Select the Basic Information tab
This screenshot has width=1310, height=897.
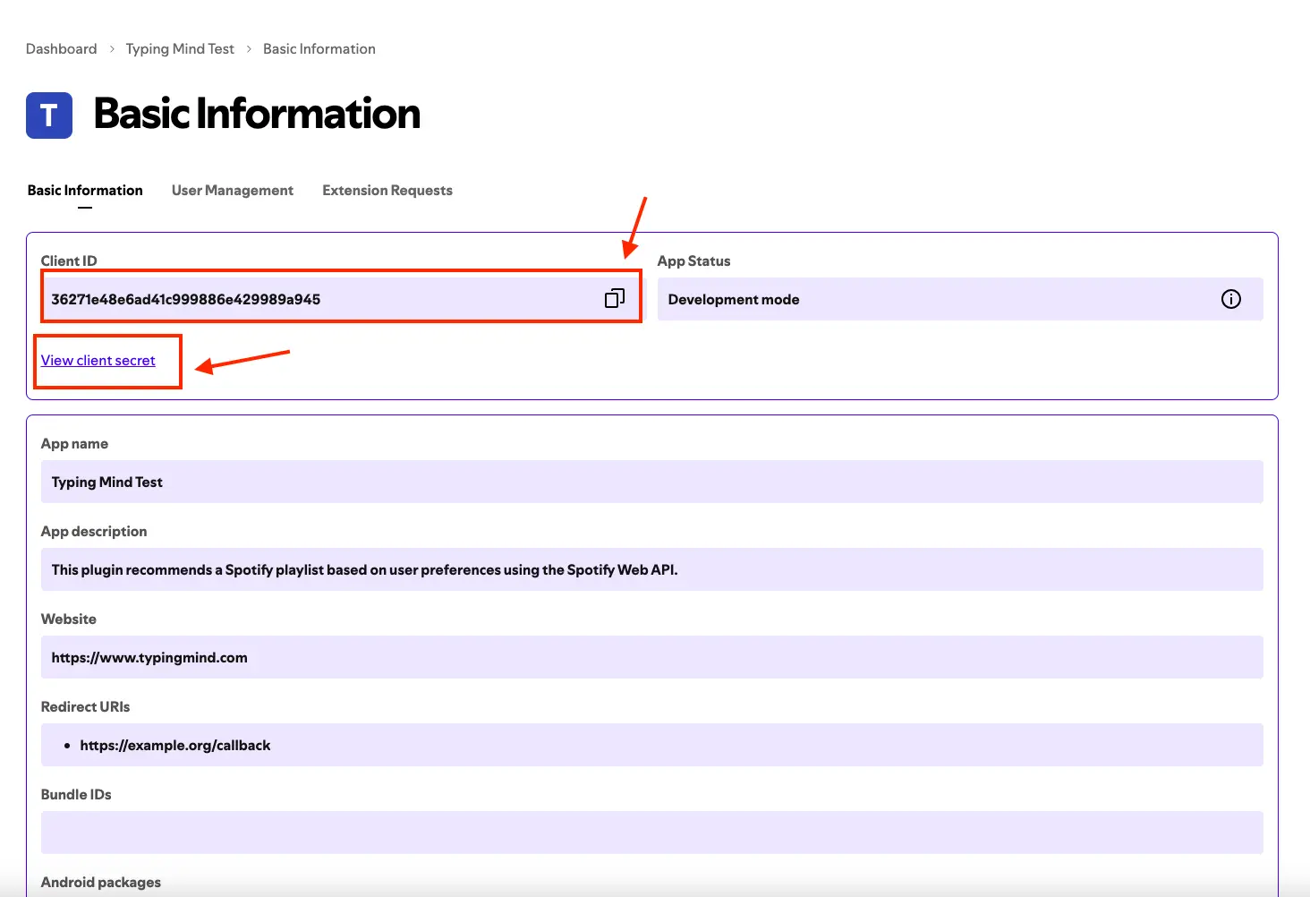point(85,190)
